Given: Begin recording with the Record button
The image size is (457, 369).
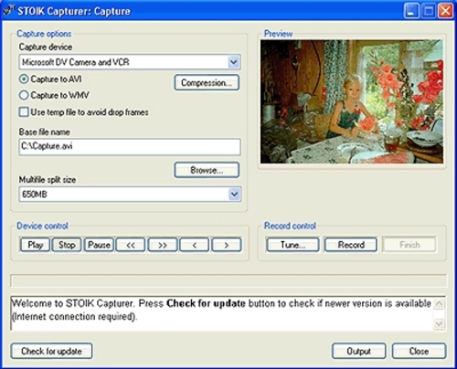Looking at the screenshot, I should coord(351,245).
